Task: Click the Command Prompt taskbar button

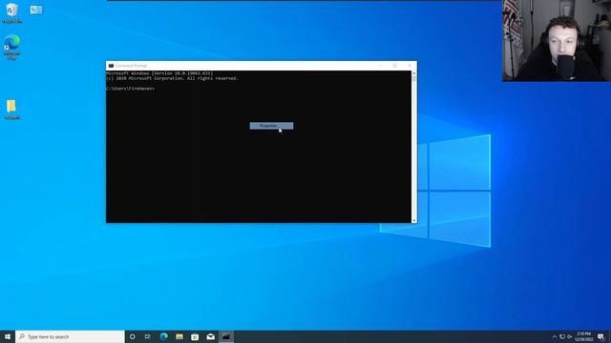Action: pos(226,336)
